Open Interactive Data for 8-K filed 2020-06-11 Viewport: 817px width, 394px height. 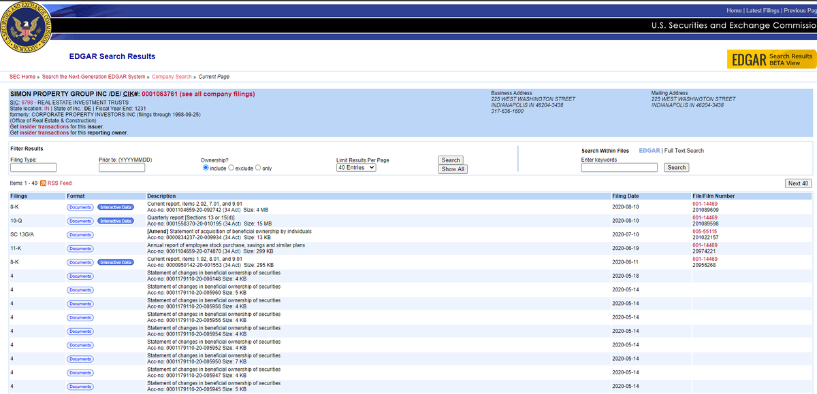tap(116, 262)
